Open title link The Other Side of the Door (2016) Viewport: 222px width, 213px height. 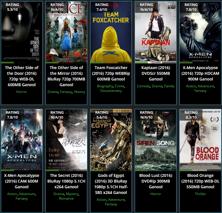tap(22, 76)
